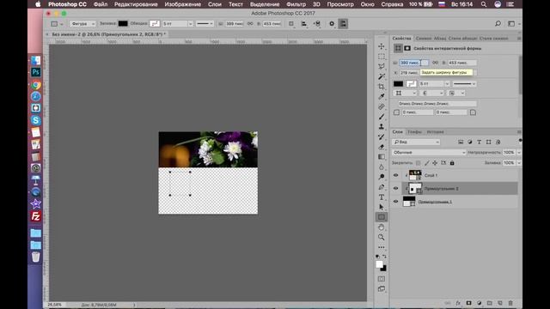Toggle lock all padlock icon

452,163
